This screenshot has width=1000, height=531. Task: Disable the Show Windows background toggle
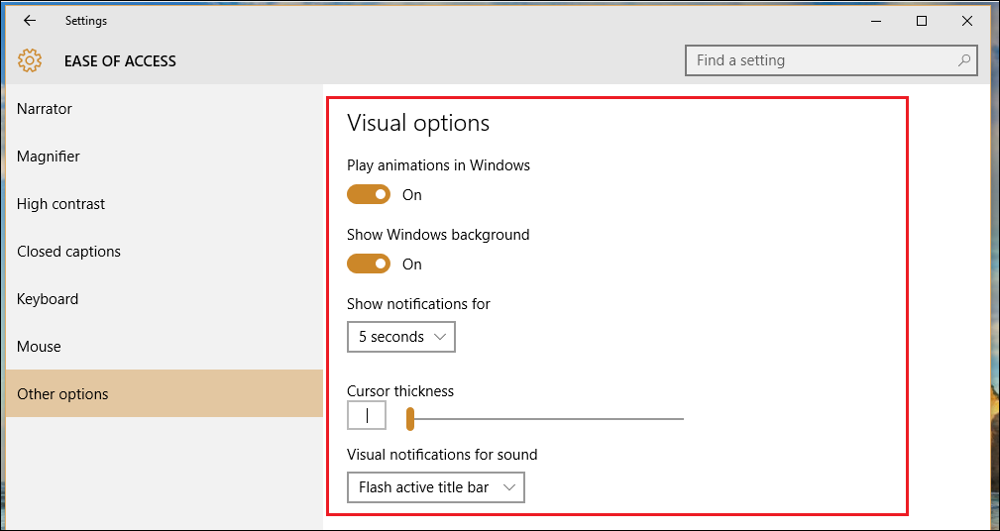tap(369, 265)
